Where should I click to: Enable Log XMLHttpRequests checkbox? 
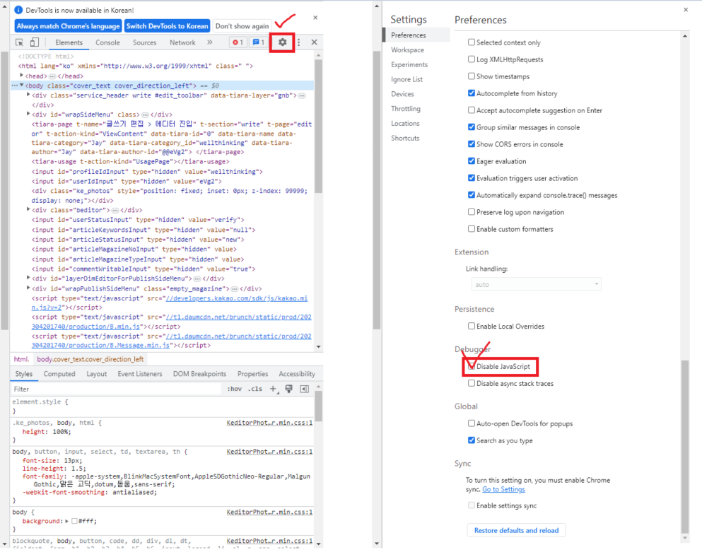point(472,59)
